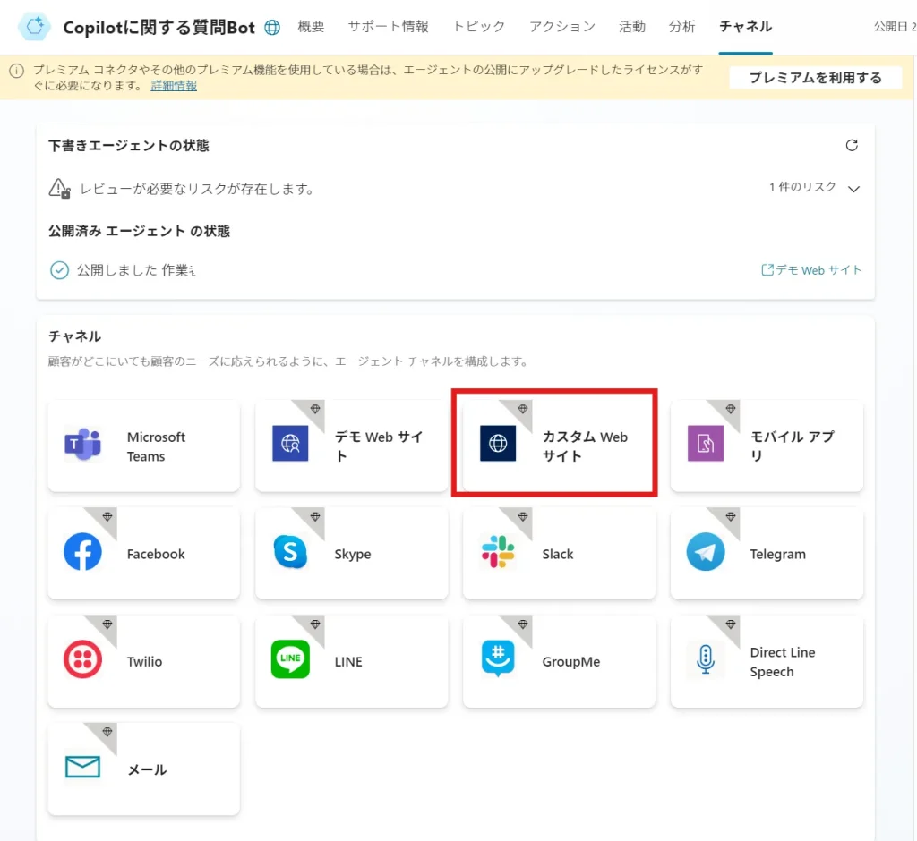917x841 pixels.
Task: Expand the 1 件のリスク chevron
Action: pyautogui.click(x=853, y=189)
